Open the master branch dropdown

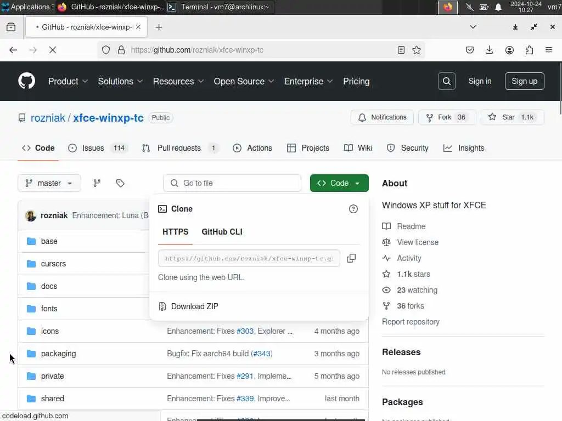[49, 183]
